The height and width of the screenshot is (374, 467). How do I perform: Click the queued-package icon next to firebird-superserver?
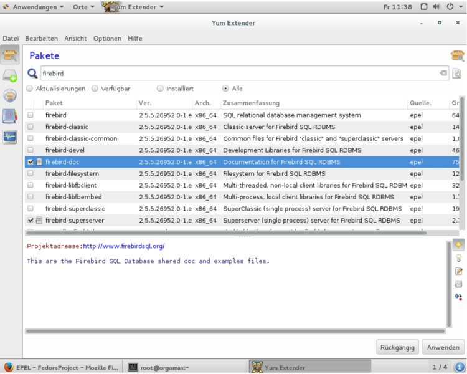[39, 221]
